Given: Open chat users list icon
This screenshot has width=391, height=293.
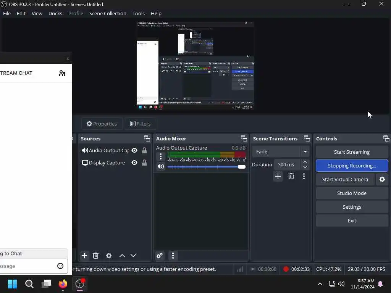Looking at the screenshot, I should (x=62, y=73).
